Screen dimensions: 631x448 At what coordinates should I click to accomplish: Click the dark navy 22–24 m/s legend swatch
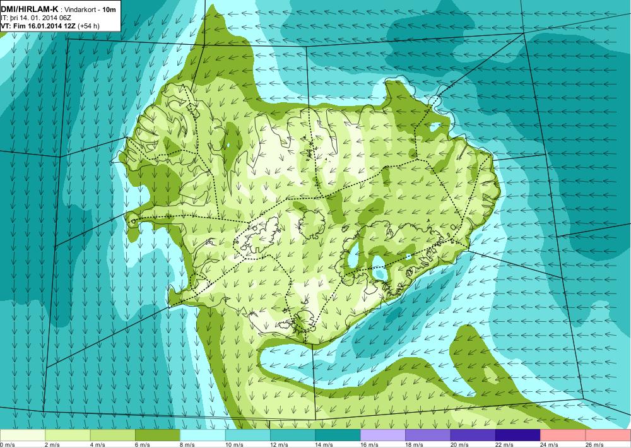(x=518, y=435)
